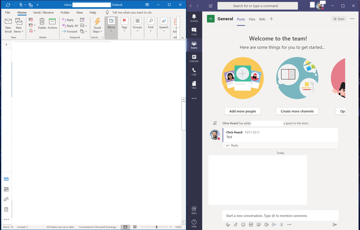Switch to Folder ribbon tab
Screen dimensions: 360x230
click(x=65, y=13)
